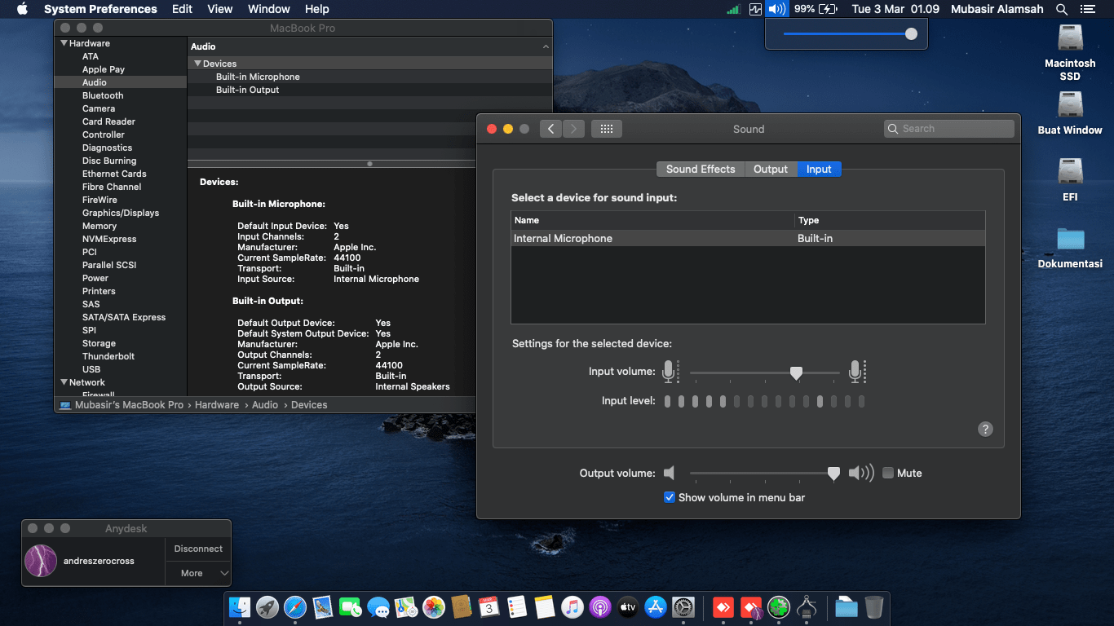Click the Search field in Sound window

(949, 129)
